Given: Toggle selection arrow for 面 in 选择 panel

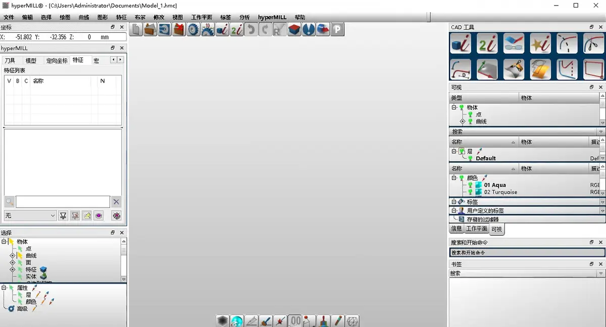Looking at the screenshot, I should (20, 263).
